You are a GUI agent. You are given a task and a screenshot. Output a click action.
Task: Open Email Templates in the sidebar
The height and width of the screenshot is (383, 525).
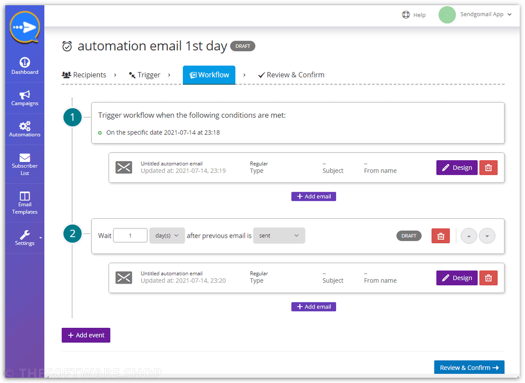[24, 203]
